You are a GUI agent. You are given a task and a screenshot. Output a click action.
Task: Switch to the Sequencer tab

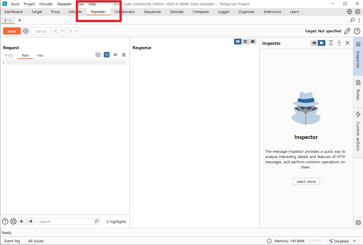coord(152,12)
